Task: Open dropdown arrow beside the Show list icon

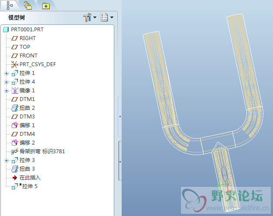Action: tap(112, 17)
